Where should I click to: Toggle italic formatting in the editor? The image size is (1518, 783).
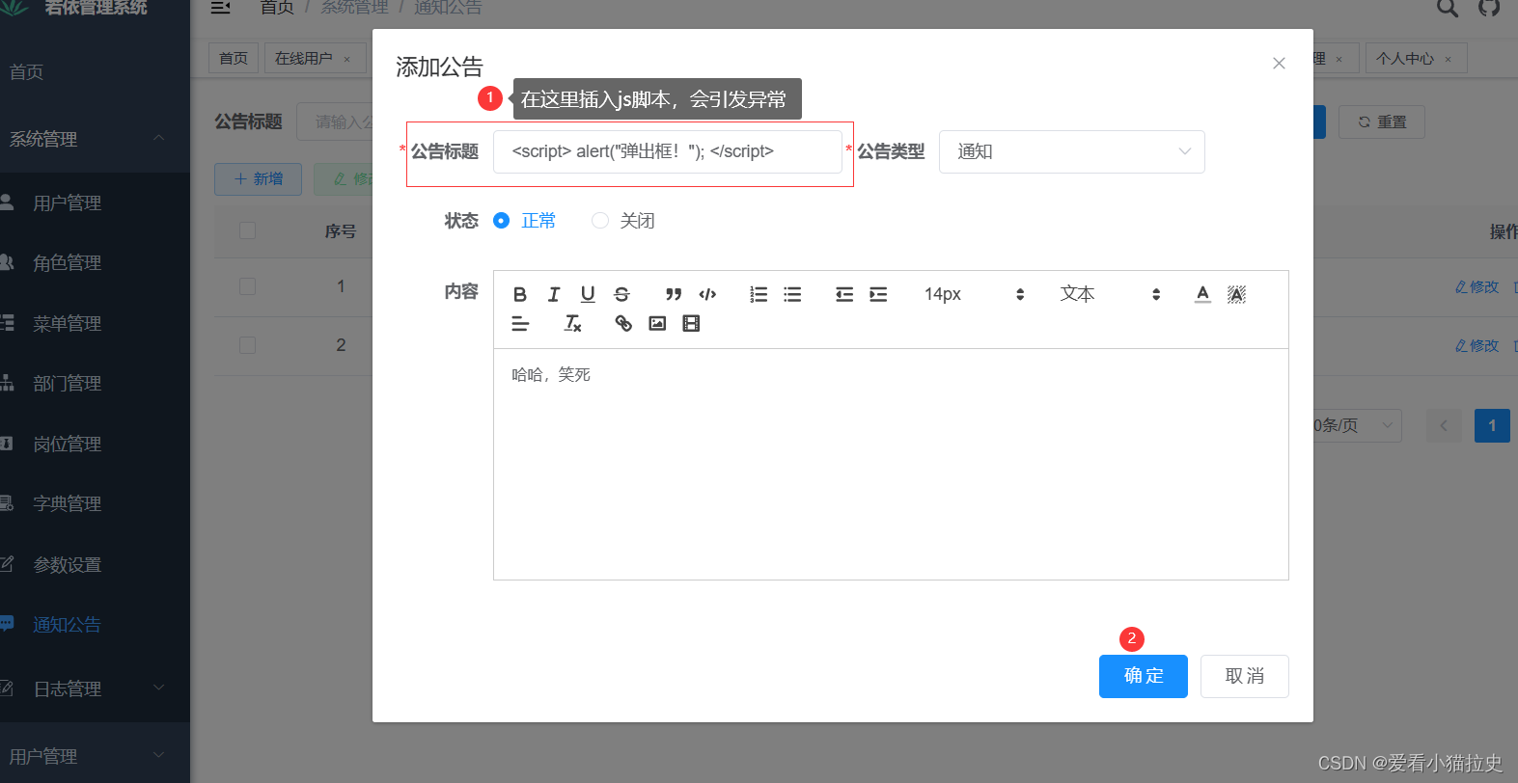click(554, 294)
